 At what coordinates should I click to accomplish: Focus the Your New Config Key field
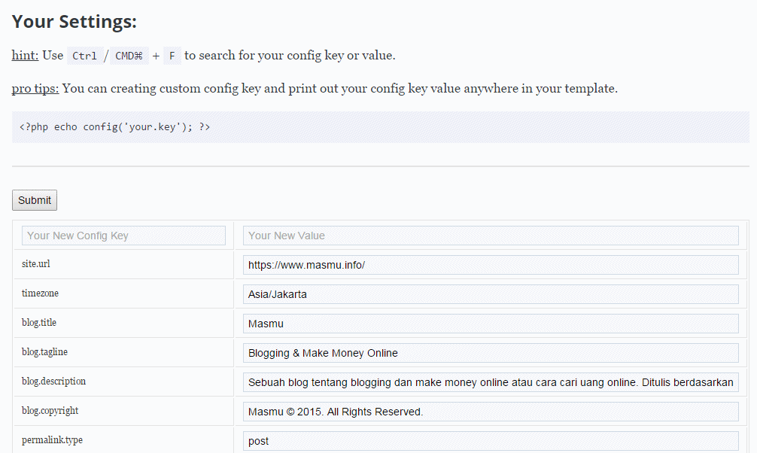(123, 236)
